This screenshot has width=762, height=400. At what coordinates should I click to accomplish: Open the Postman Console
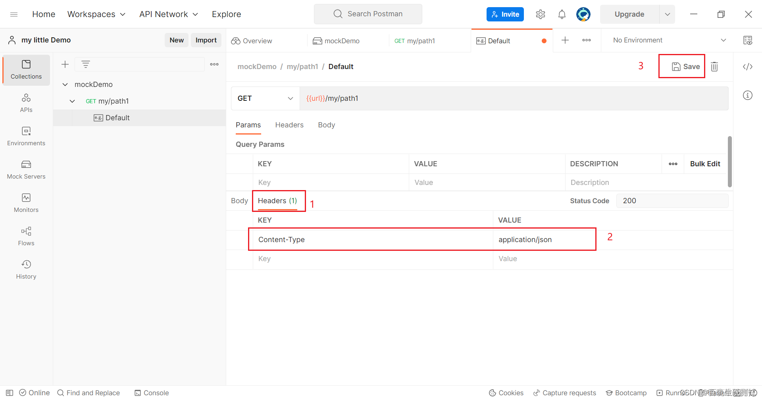(151, 393)
